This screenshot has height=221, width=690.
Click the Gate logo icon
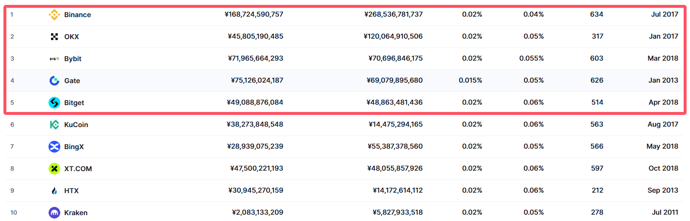[54, 81]
